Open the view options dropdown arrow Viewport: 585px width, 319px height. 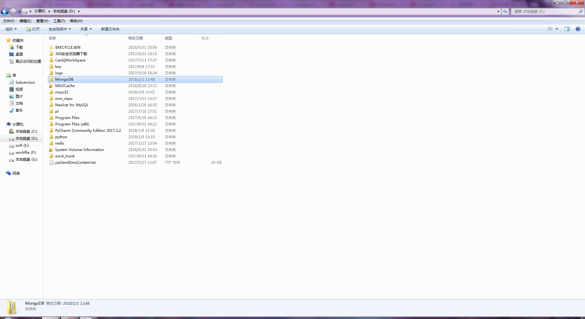coord(557,29)
